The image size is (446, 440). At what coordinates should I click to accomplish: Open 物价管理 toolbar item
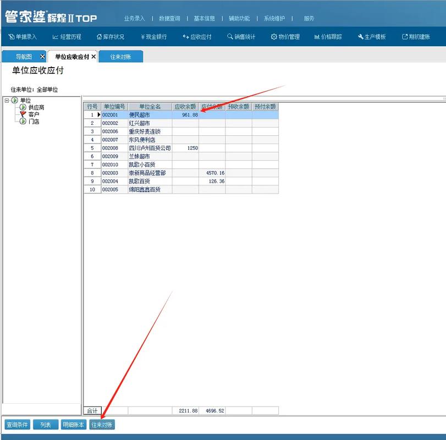coord(285,37)
